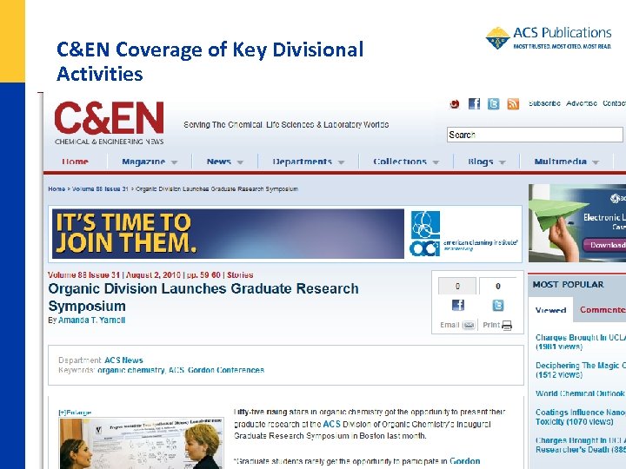Viewport: 626px width, 469px height.
Task: Expand the Magazine menu arrow
Action: pos(174,162)
